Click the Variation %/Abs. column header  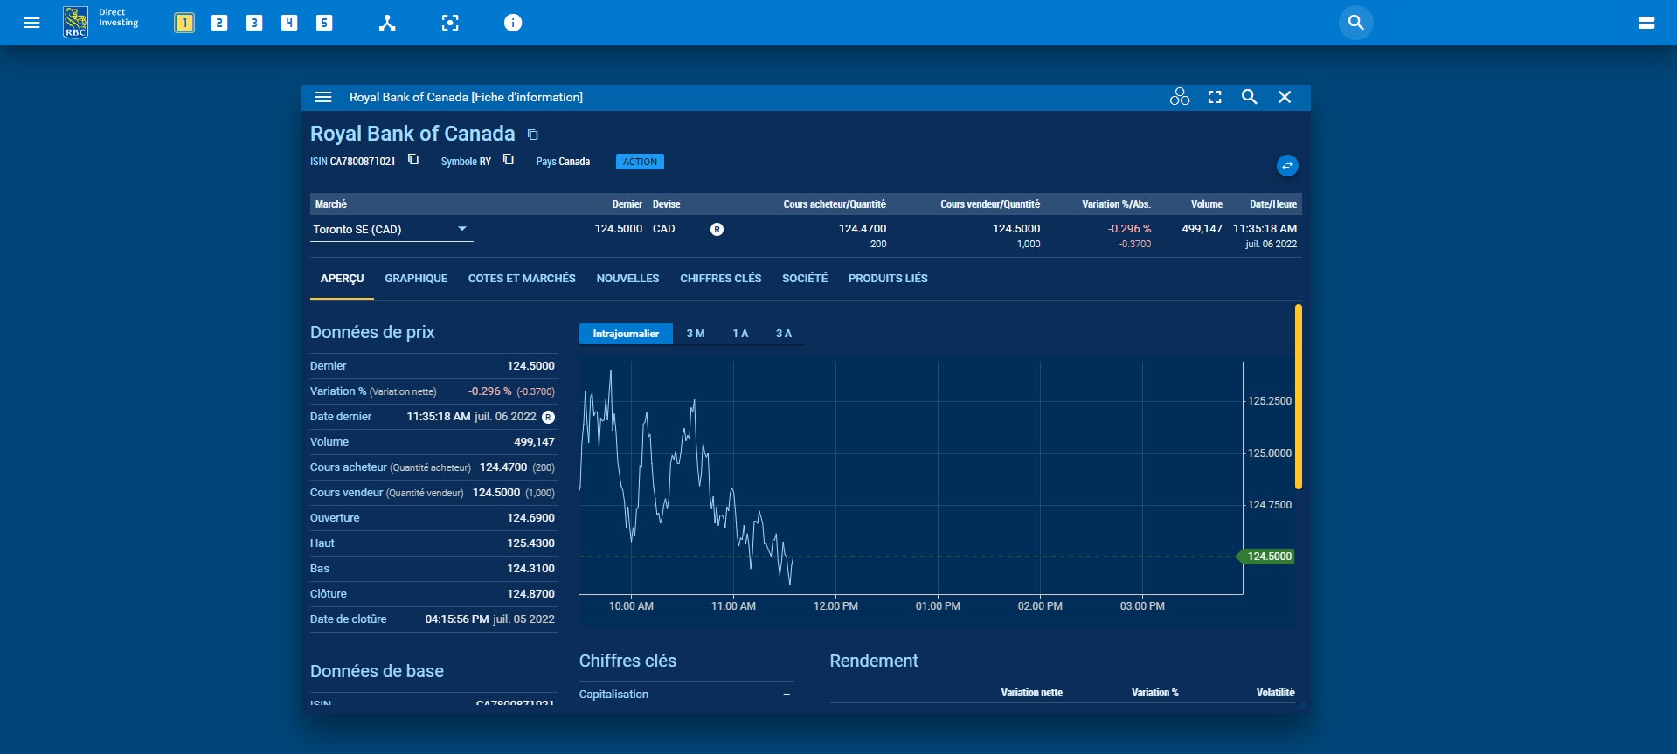pos(1116,204)
